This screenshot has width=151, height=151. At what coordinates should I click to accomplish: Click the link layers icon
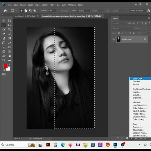point(118,138)
